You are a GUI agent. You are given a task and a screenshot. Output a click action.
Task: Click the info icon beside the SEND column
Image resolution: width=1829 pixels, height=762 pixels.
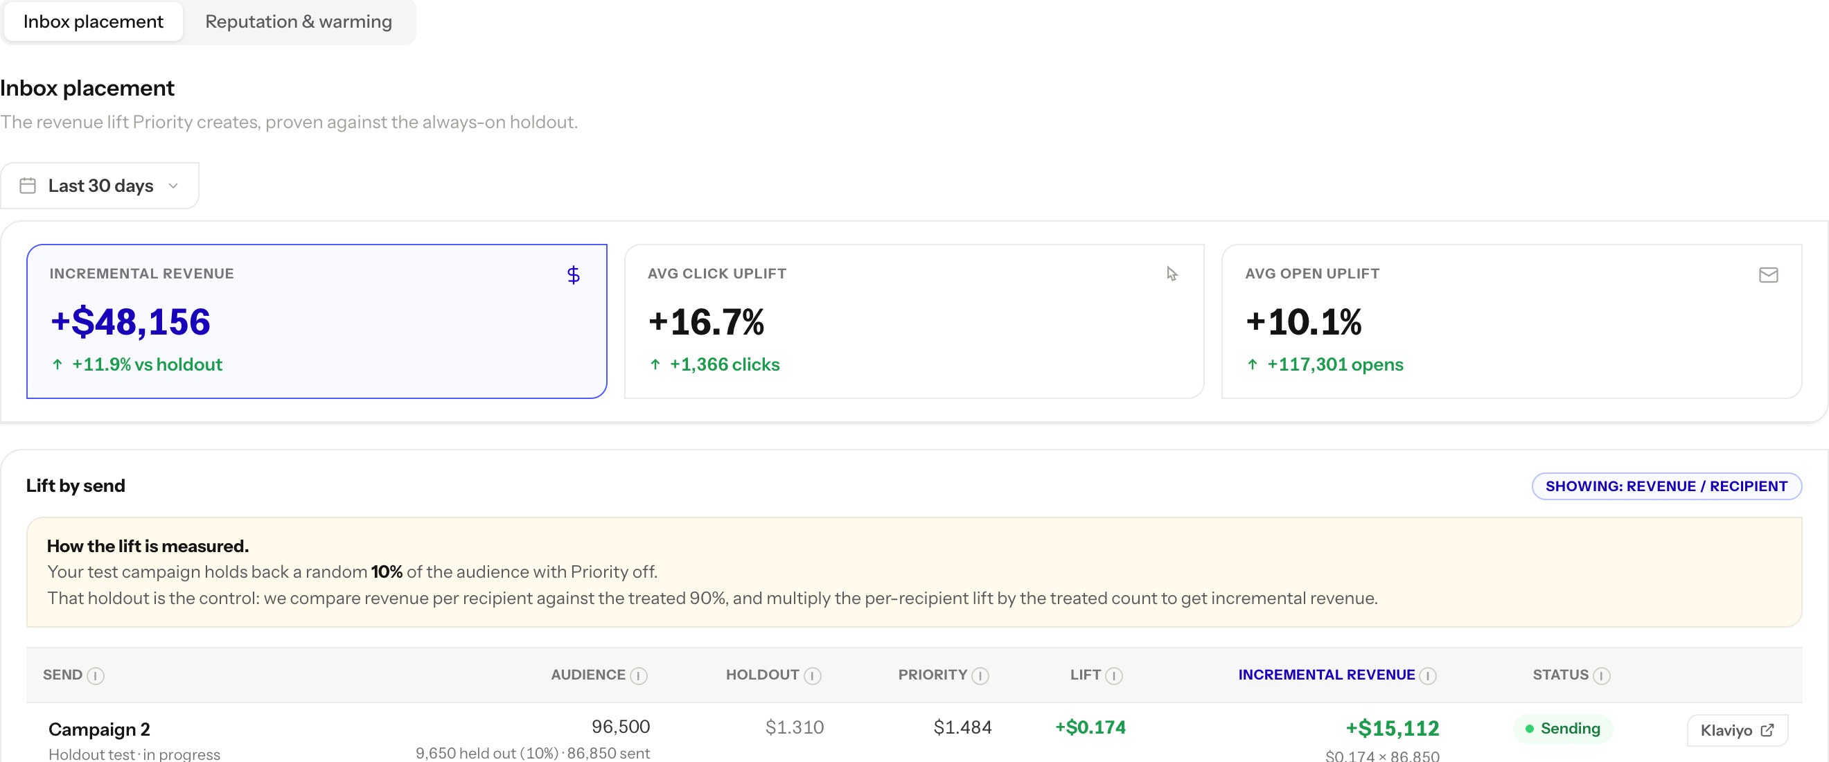(x=95, y=675)
